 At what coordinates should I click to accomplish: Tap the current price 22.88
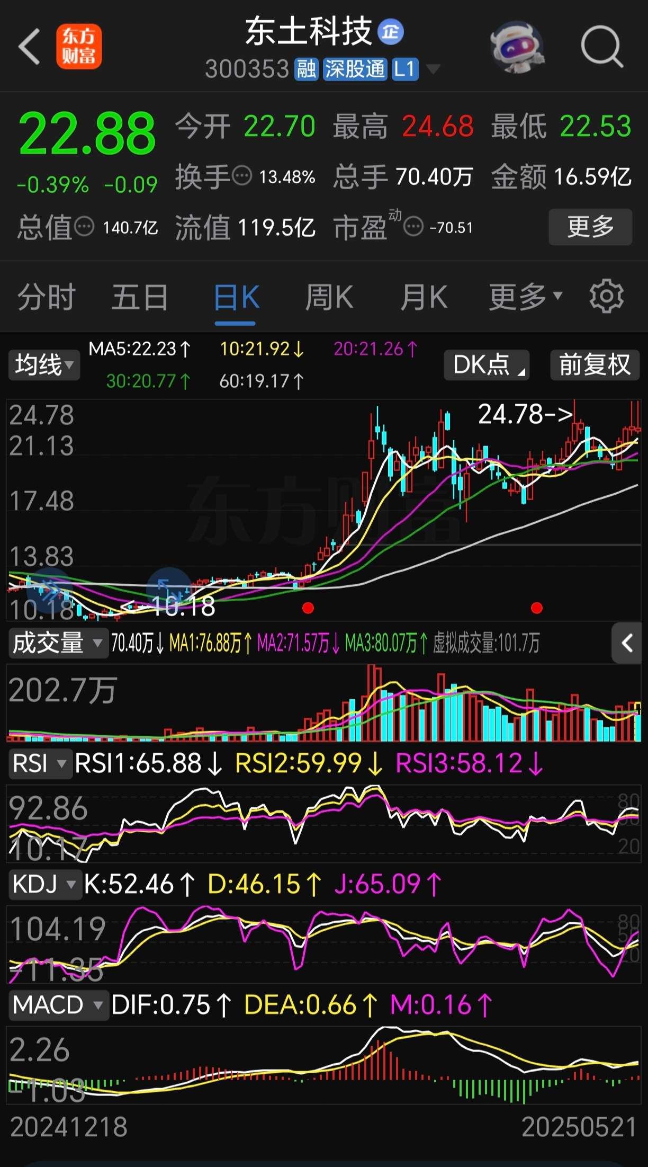pos(87,133)
